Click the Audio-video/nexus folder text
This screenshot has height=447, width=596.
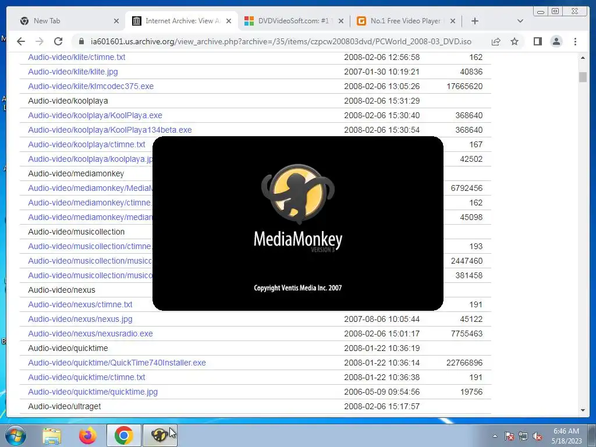[62, 290]
